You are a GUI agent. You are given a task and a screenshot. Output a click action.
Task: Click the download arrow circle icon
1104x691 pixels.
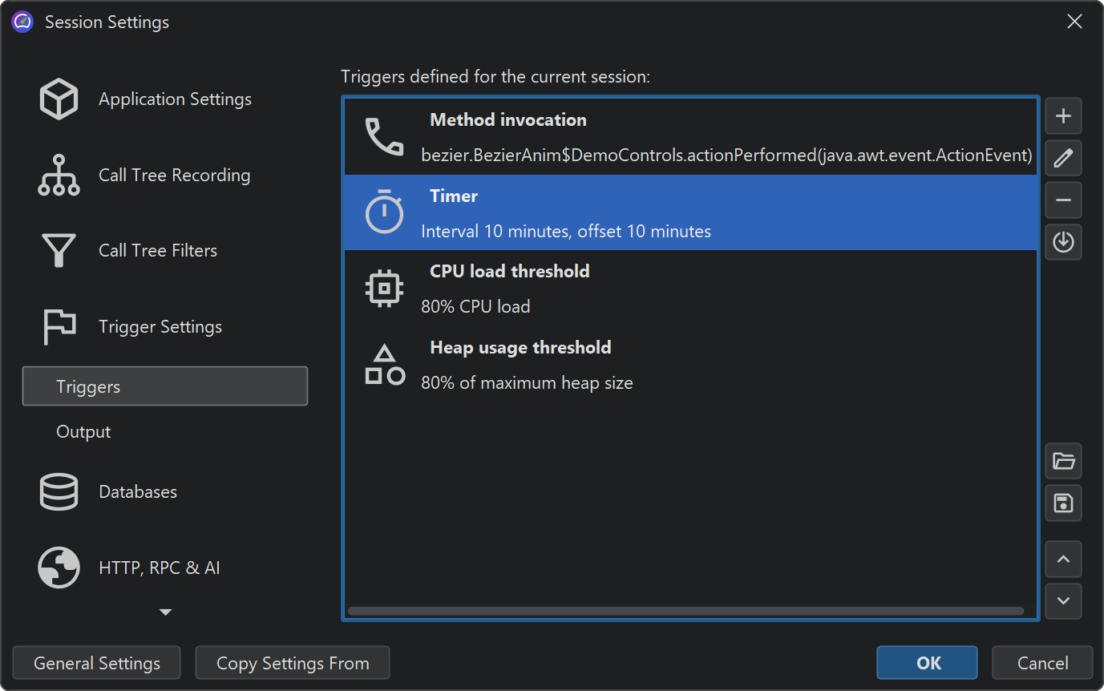tap(1063, 242)
